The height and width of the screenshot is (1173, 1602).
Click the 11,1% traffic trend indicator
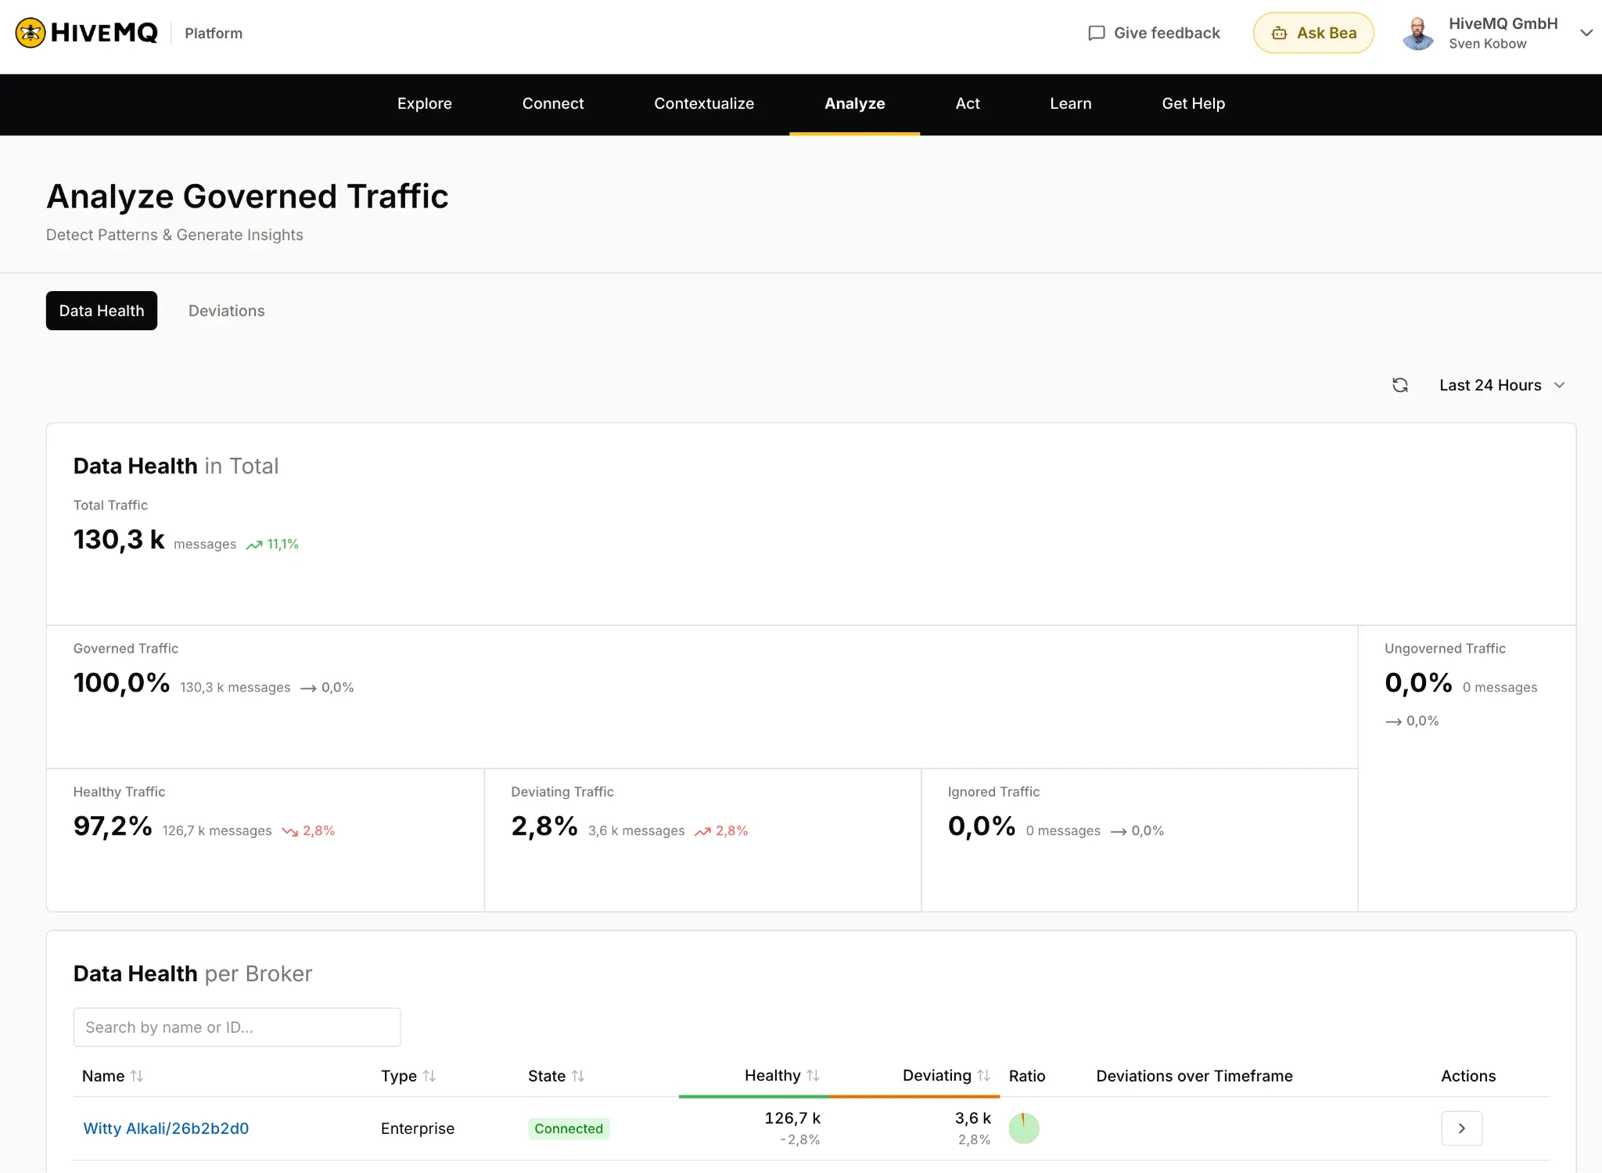272,544
